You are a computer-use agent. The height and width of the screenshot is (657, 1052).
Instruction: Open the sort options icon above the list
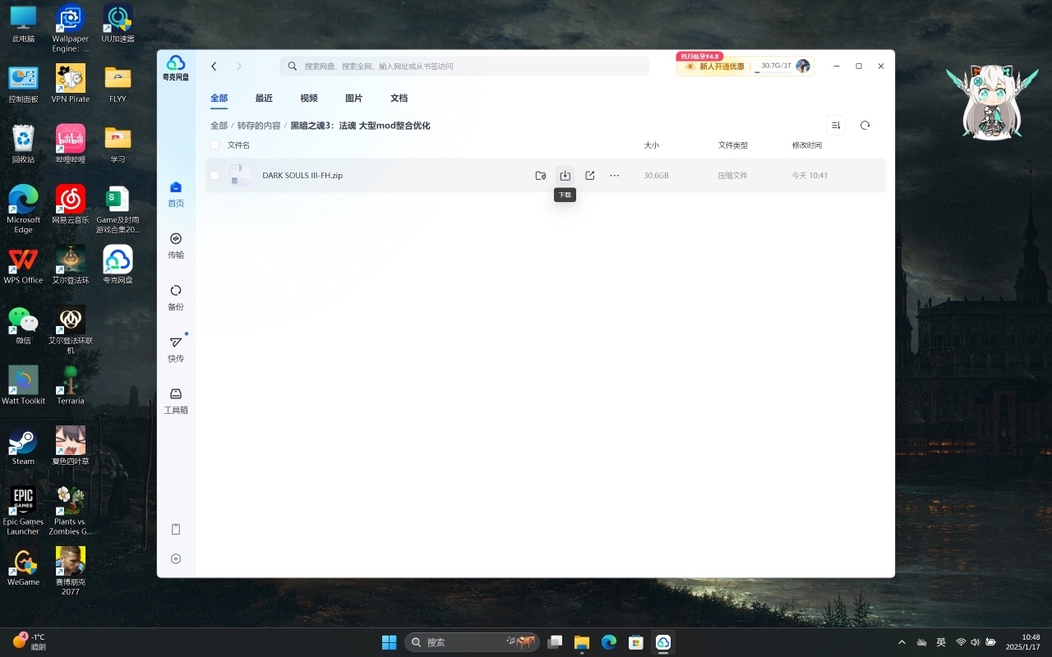(x=836, y=125)
